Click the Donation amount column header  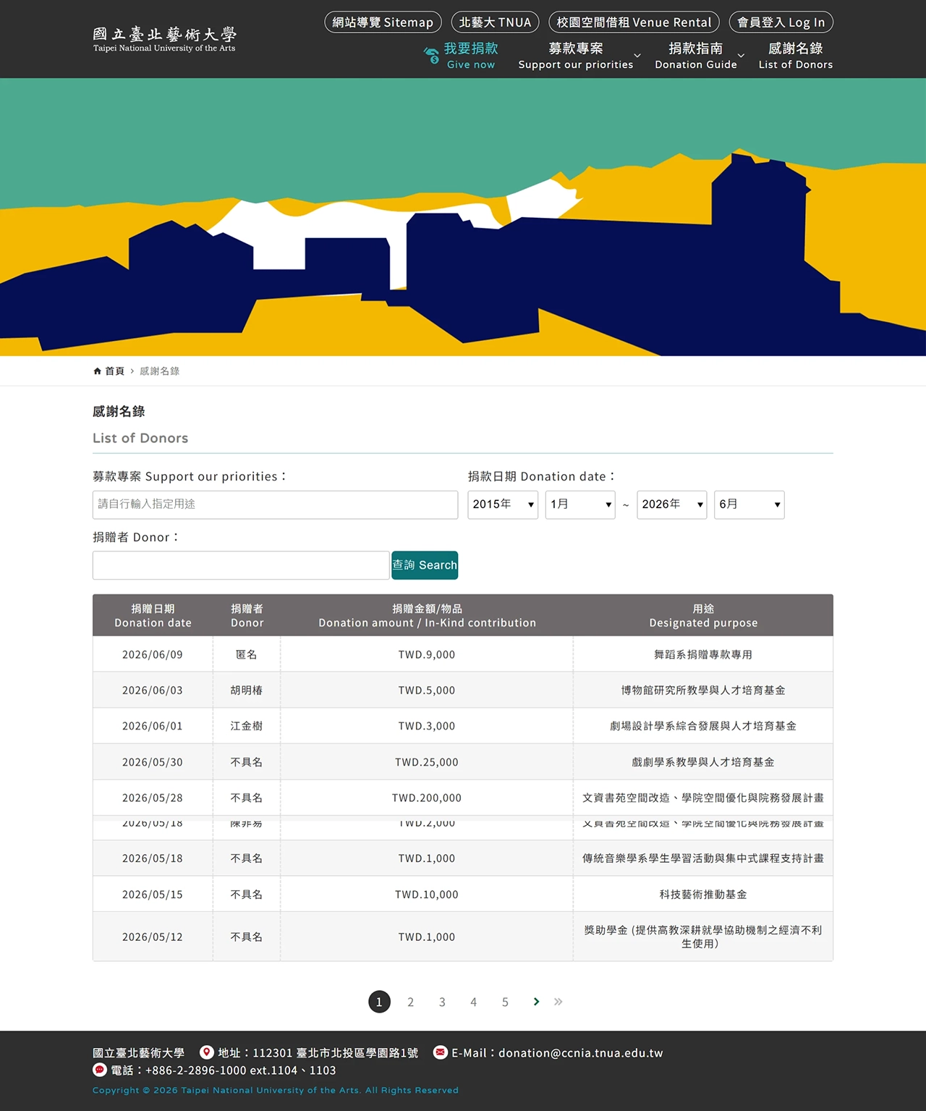tap(427, 616)
